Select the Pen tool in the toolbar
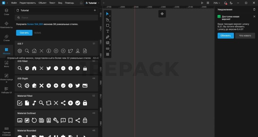 (x=108, y=37)
